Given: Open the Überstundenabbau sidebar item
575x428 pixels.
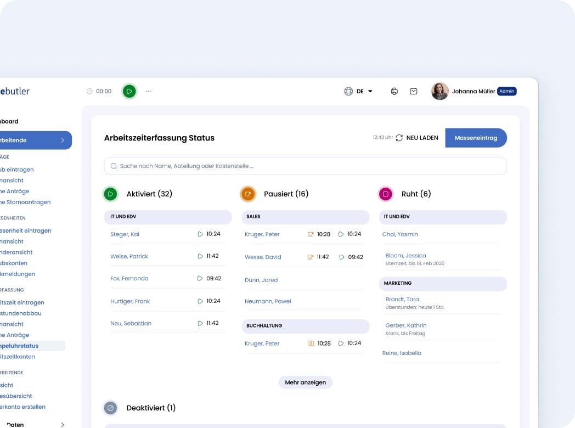Looking at the screenshot, I should (20, 313).
